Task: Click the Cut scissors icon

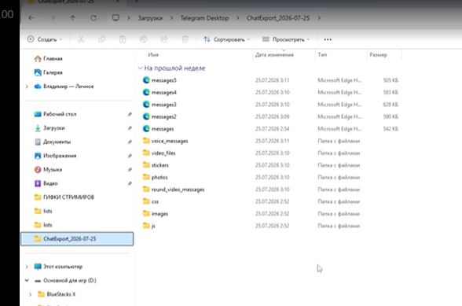Action: point(81,39)
